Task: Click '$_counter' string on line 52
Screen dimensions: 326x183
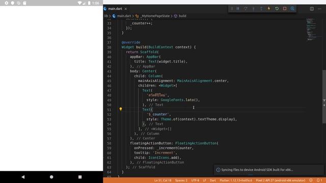Action: coord(158,114)
